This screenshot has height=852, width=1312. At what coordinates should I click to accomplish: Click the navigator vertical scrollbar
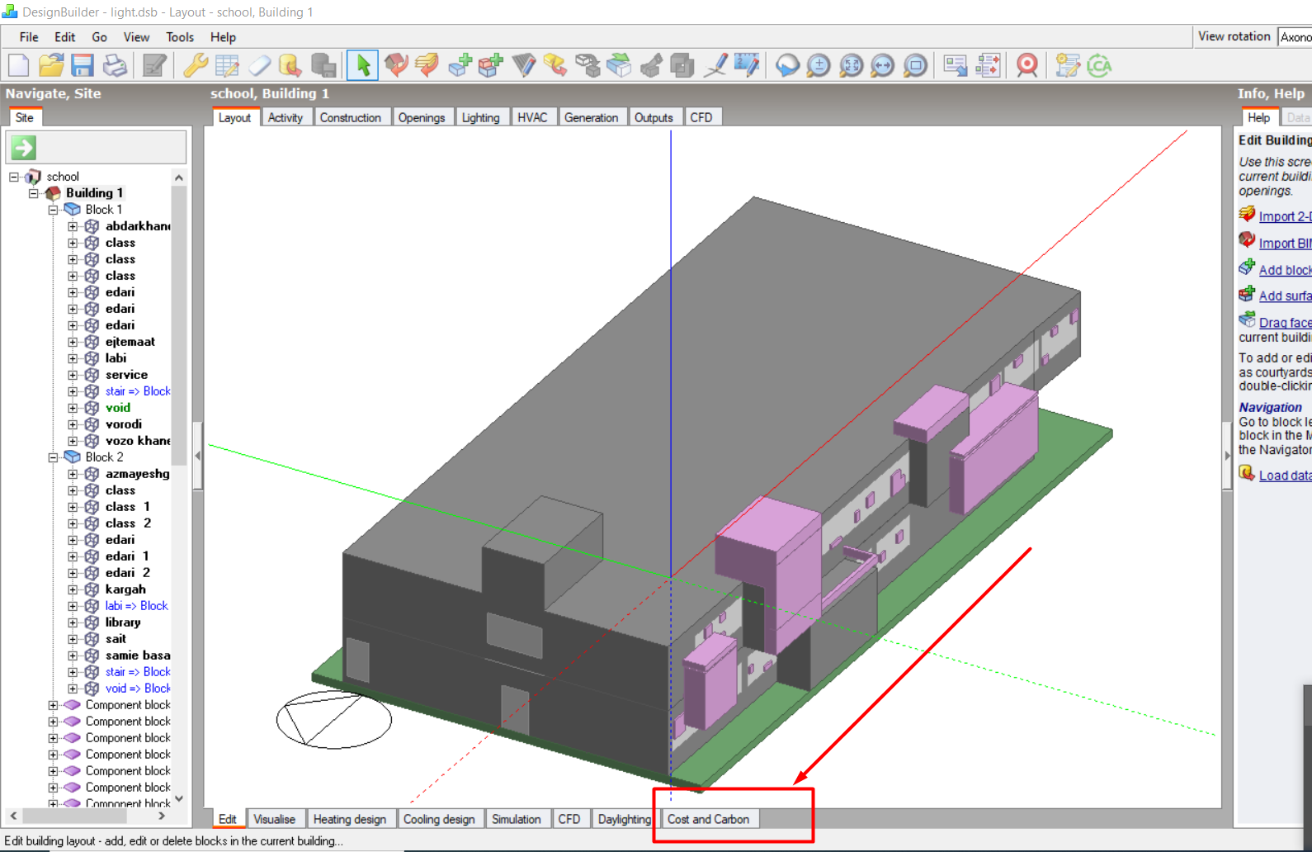pos(179,324)
